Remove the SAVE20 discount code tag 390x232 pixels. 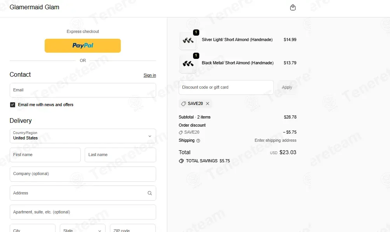tap(207, 103)
